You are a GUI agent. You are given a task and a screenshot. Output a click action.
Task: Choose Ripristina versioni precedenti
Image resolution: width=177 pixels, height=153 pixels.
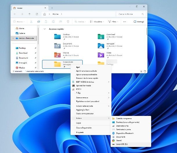click(x=91, y=101)
